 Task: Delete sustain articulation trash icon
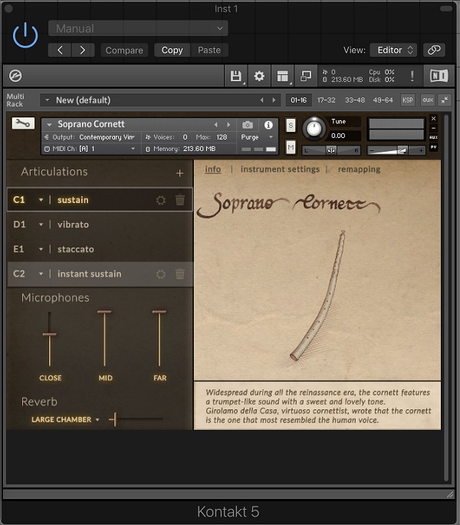pyautogui.click(x=180, y=200)
